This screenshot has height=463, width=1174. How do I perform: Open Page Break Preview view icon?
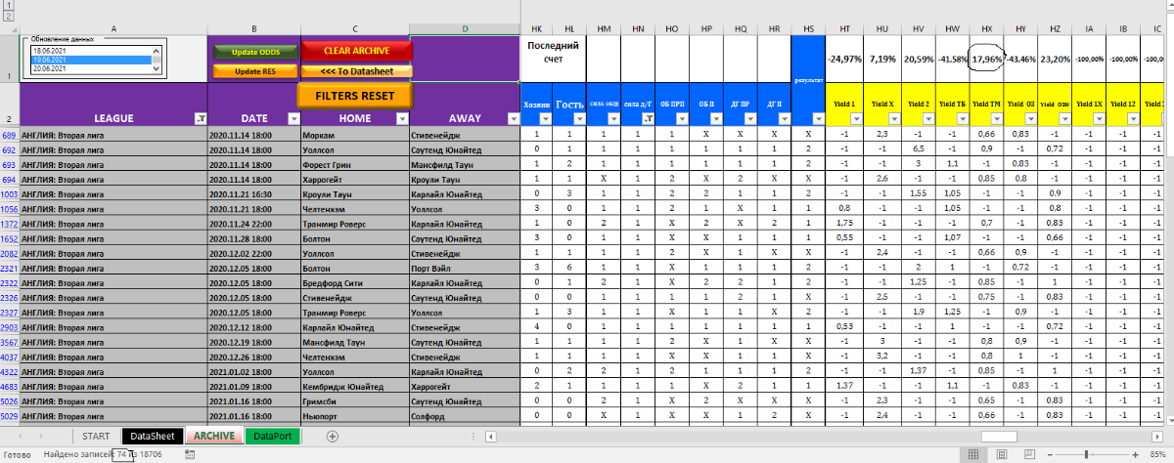pyautogui.click(x=1029, y=455)
